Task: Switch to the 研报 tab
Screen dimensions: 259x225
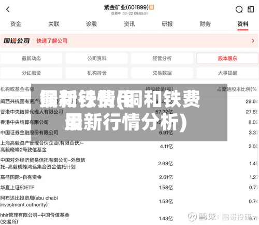Action: [x=167, y=24]
